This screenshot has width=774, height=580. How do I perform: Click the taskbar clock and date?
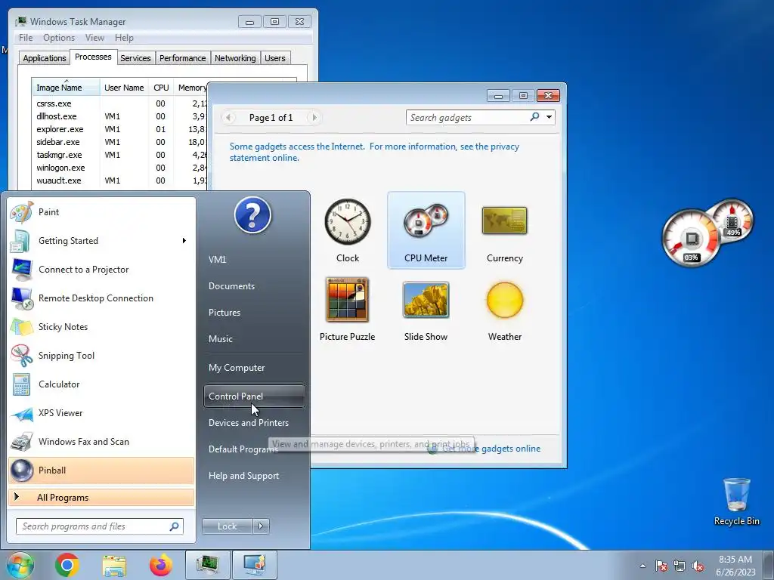coord(735,566)
